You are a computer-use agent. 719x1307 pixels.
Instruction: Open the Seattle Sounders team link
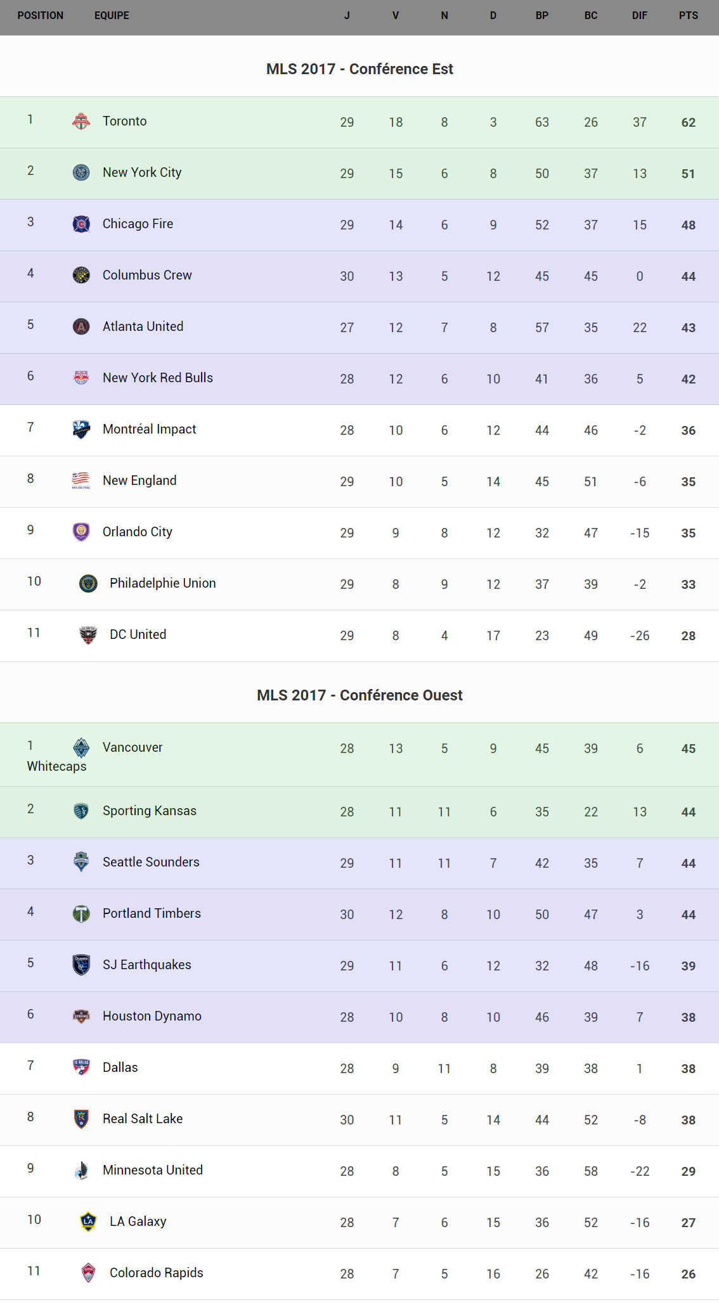[151, 862]
